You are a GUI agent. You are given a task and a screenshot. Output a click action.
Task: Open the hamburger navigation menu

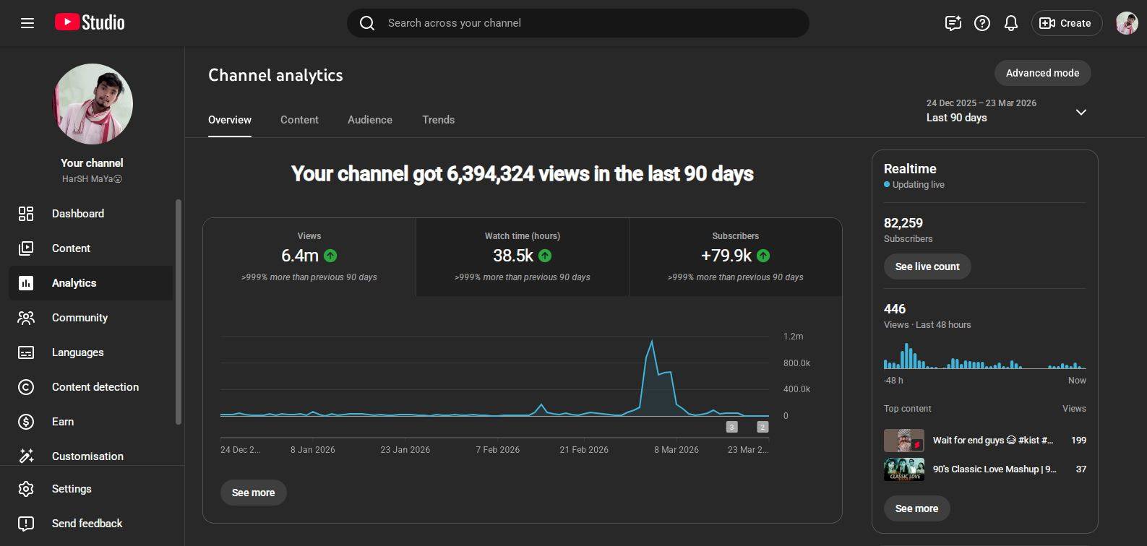27,23
